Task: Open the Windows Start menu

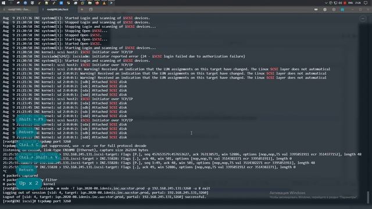Action: pos(3,3)
